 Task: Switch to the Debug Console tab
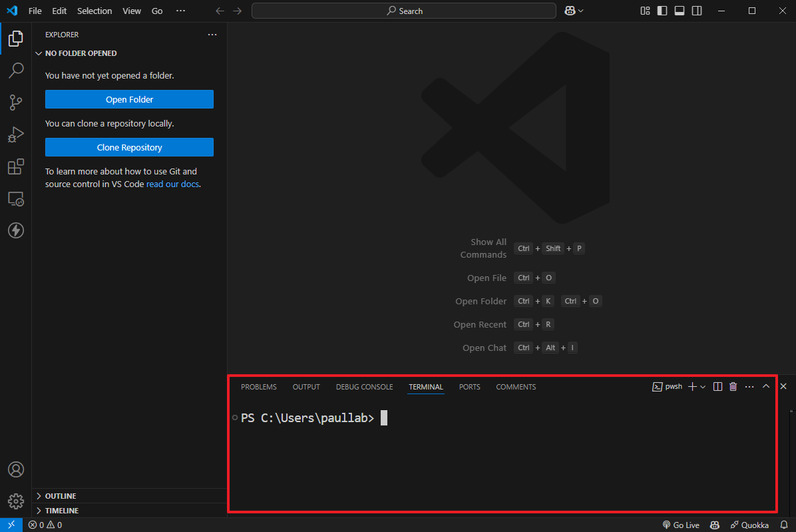click(x=364, y=387)
